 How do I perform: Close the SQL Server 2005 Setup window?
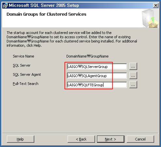[156, 5]
